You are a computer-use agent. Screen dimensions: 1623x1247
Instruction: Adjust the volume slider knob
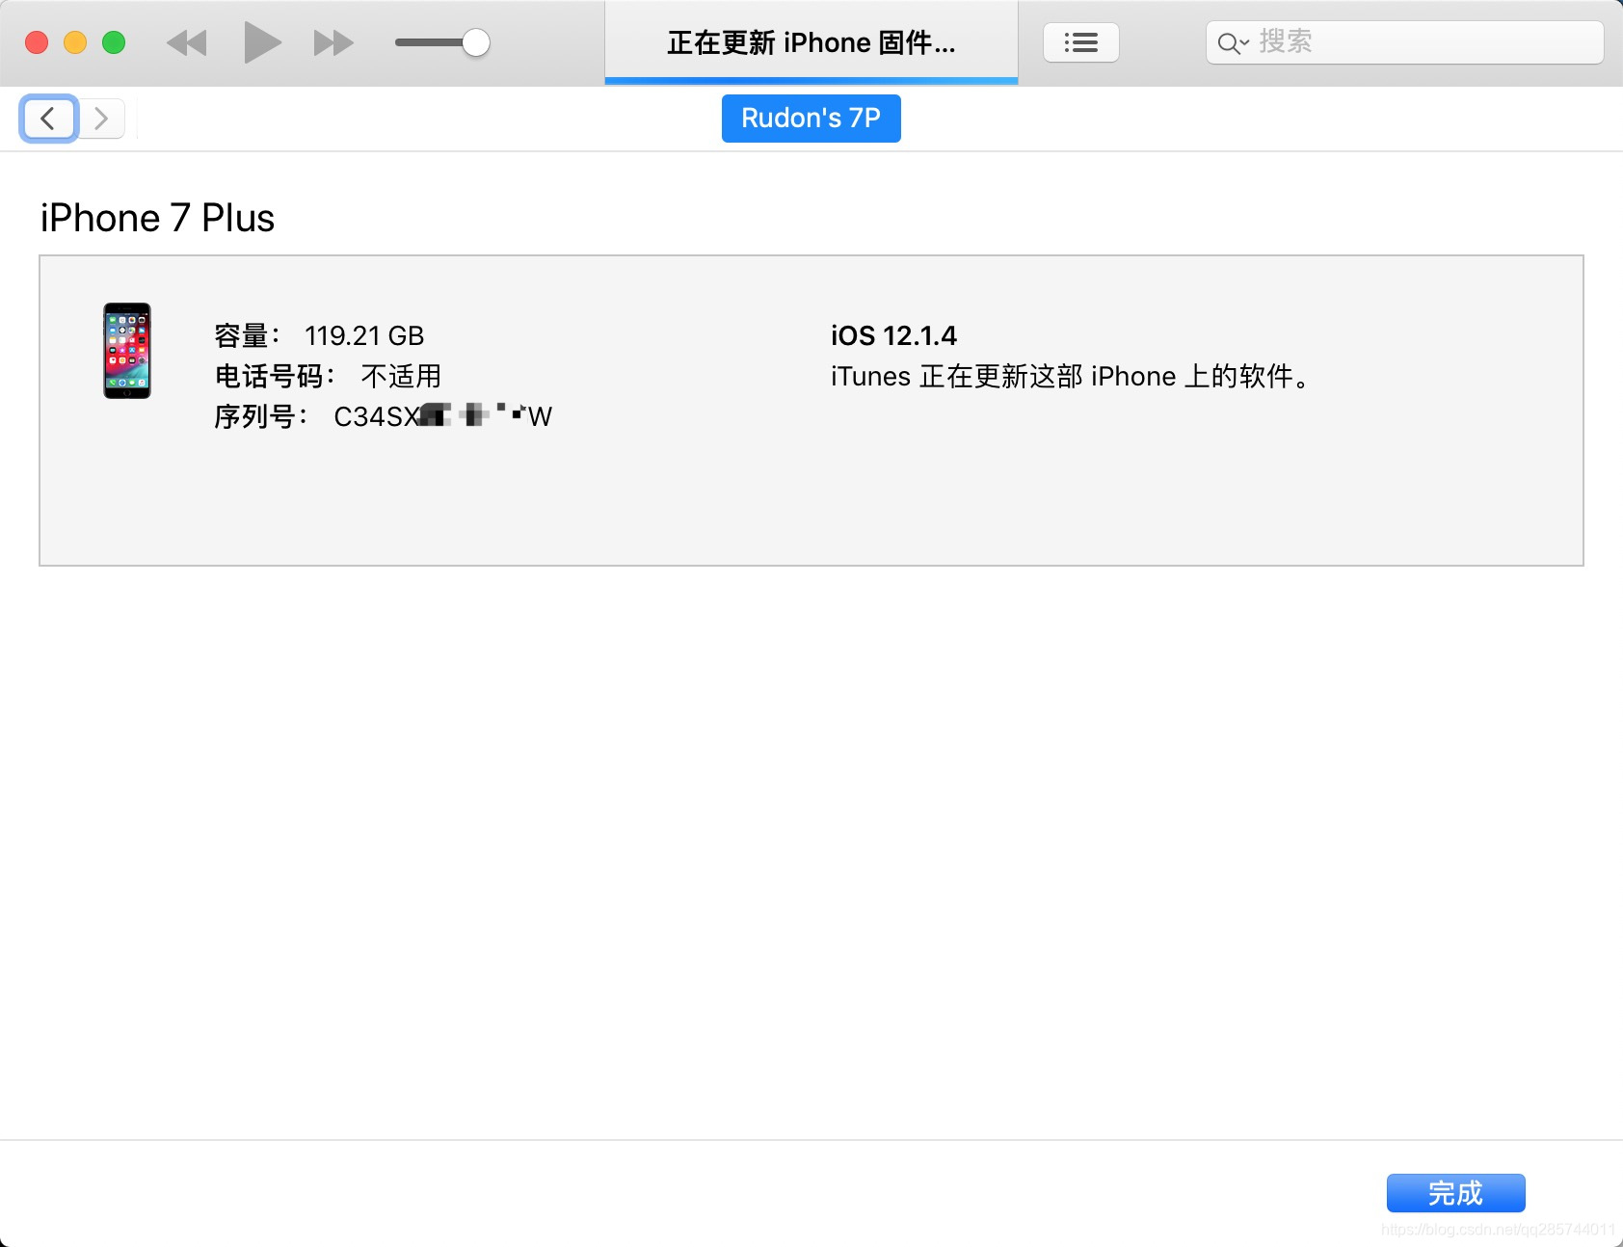tap(475, 42)
